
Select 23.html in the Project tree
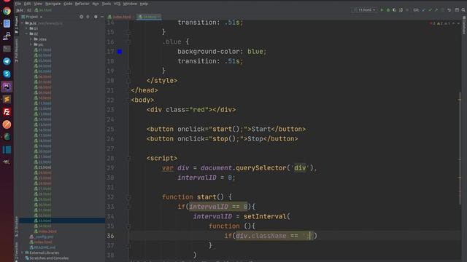[42, 167]
